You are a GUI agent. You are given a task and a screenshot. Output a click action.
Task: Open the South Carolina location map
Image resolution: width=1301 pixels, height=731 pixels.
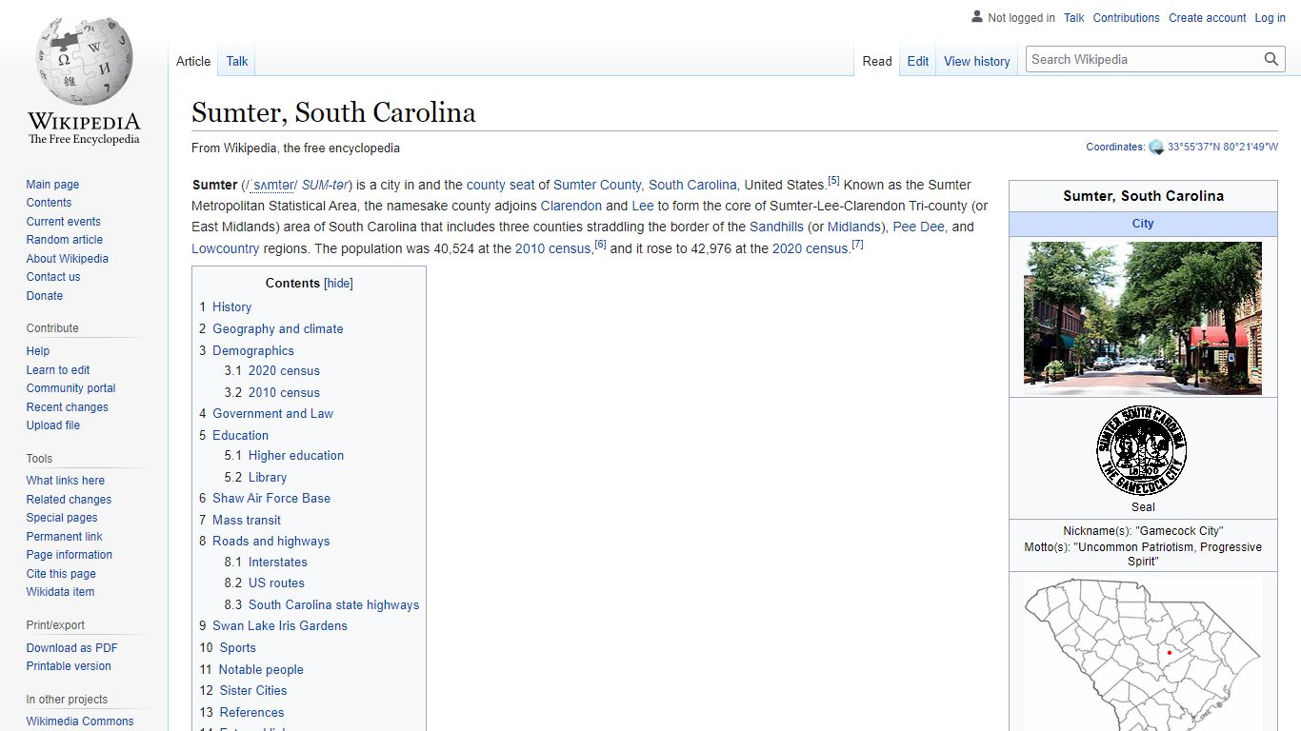1143,653
